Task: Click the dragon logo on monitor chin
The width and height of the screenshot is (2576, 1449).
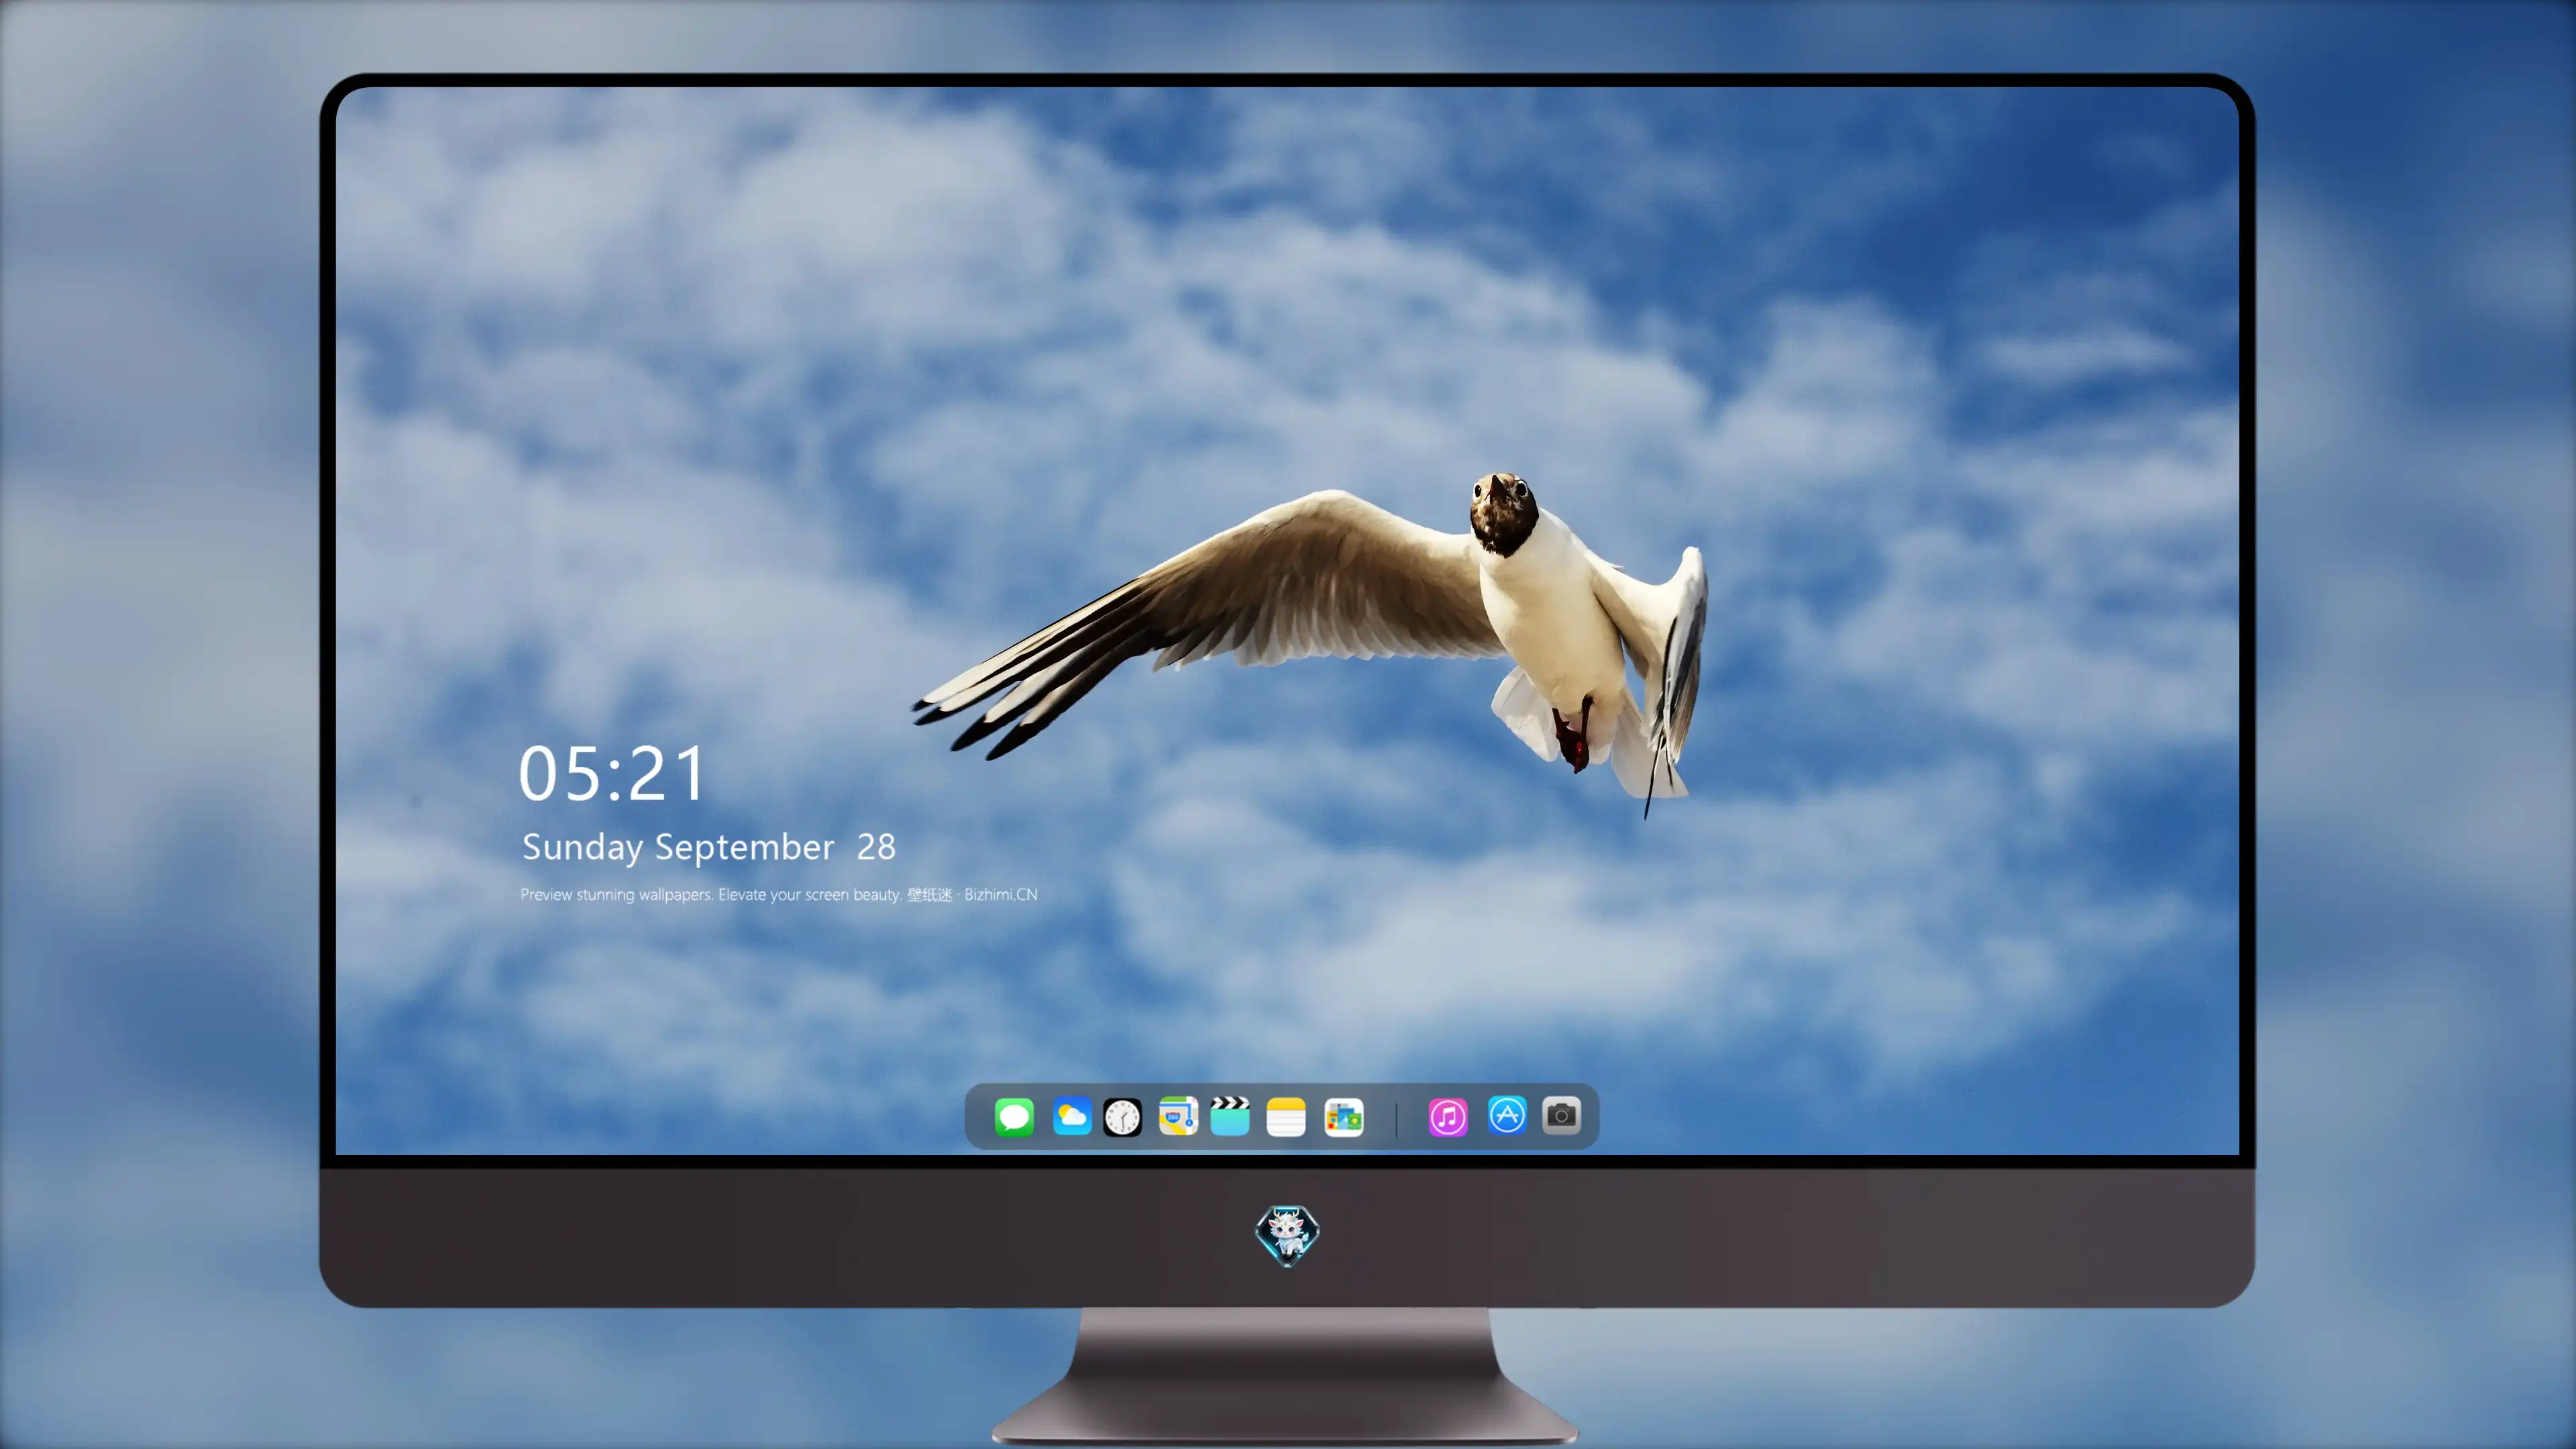Action: pos(1287,1236)
